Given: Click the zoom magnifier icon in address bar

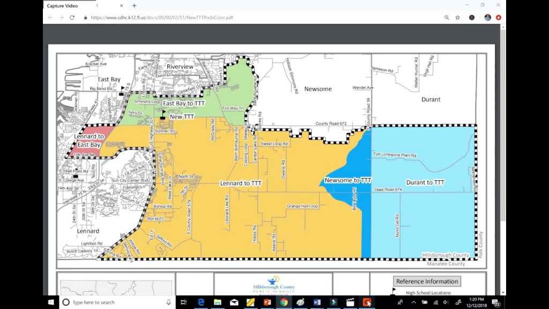Looking at the screenshot, I should [447, 17].
